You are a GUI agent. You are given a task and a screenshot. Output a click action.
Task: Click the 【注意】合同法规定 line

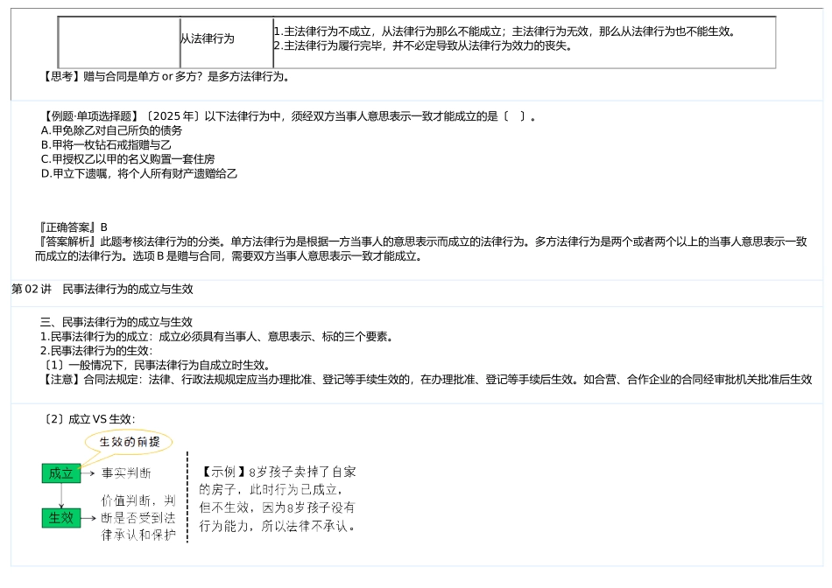coord(427,380)
